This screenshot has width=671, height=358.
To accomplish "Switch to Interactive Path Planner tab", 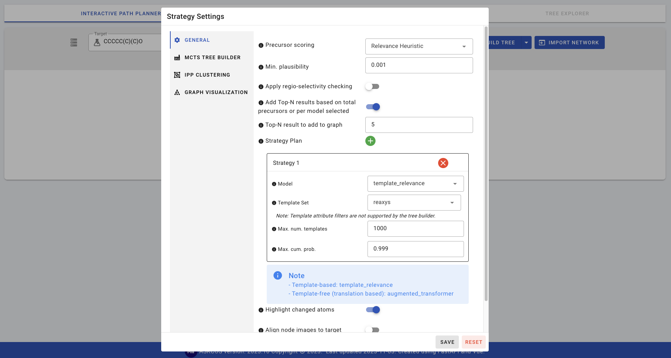I will [121, 13].
